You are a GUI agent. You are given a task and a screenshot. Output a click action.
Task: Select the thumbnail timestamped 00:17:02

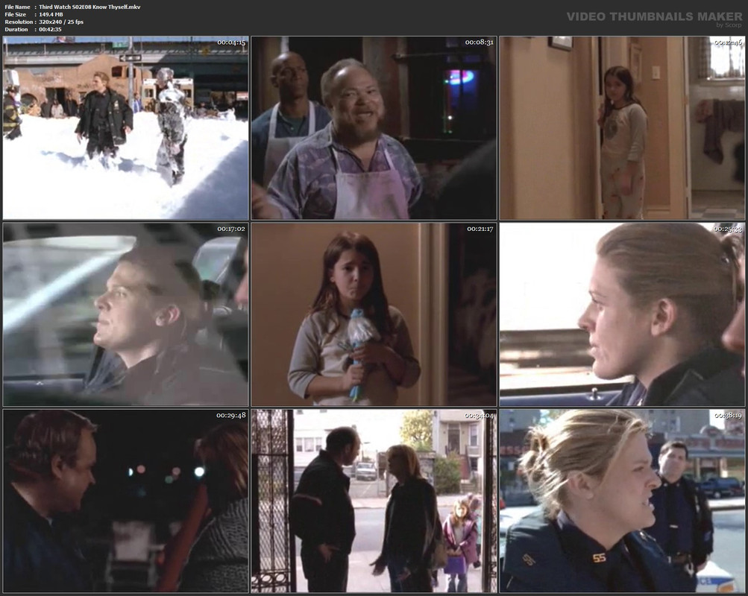click(x=126, y=314)
